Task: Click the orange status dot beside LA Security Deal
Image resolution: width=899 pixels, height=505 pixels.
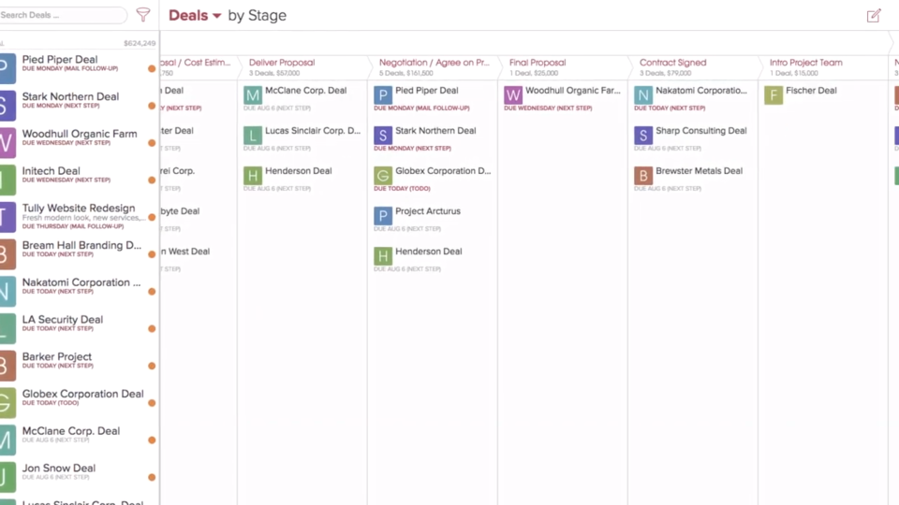Action: point(152,328)
